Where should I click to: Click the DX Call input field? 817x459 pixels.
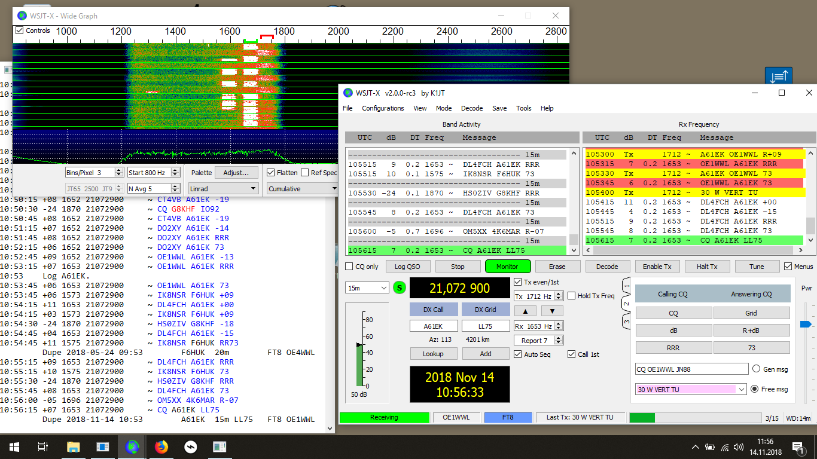point(434,326)
